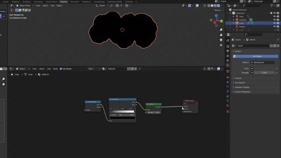Toggle visibility eye of Empty
281x158 pixels.
tap(274, 26)
